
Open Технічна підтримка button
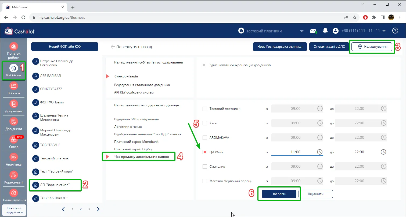[x=14, y=210]
